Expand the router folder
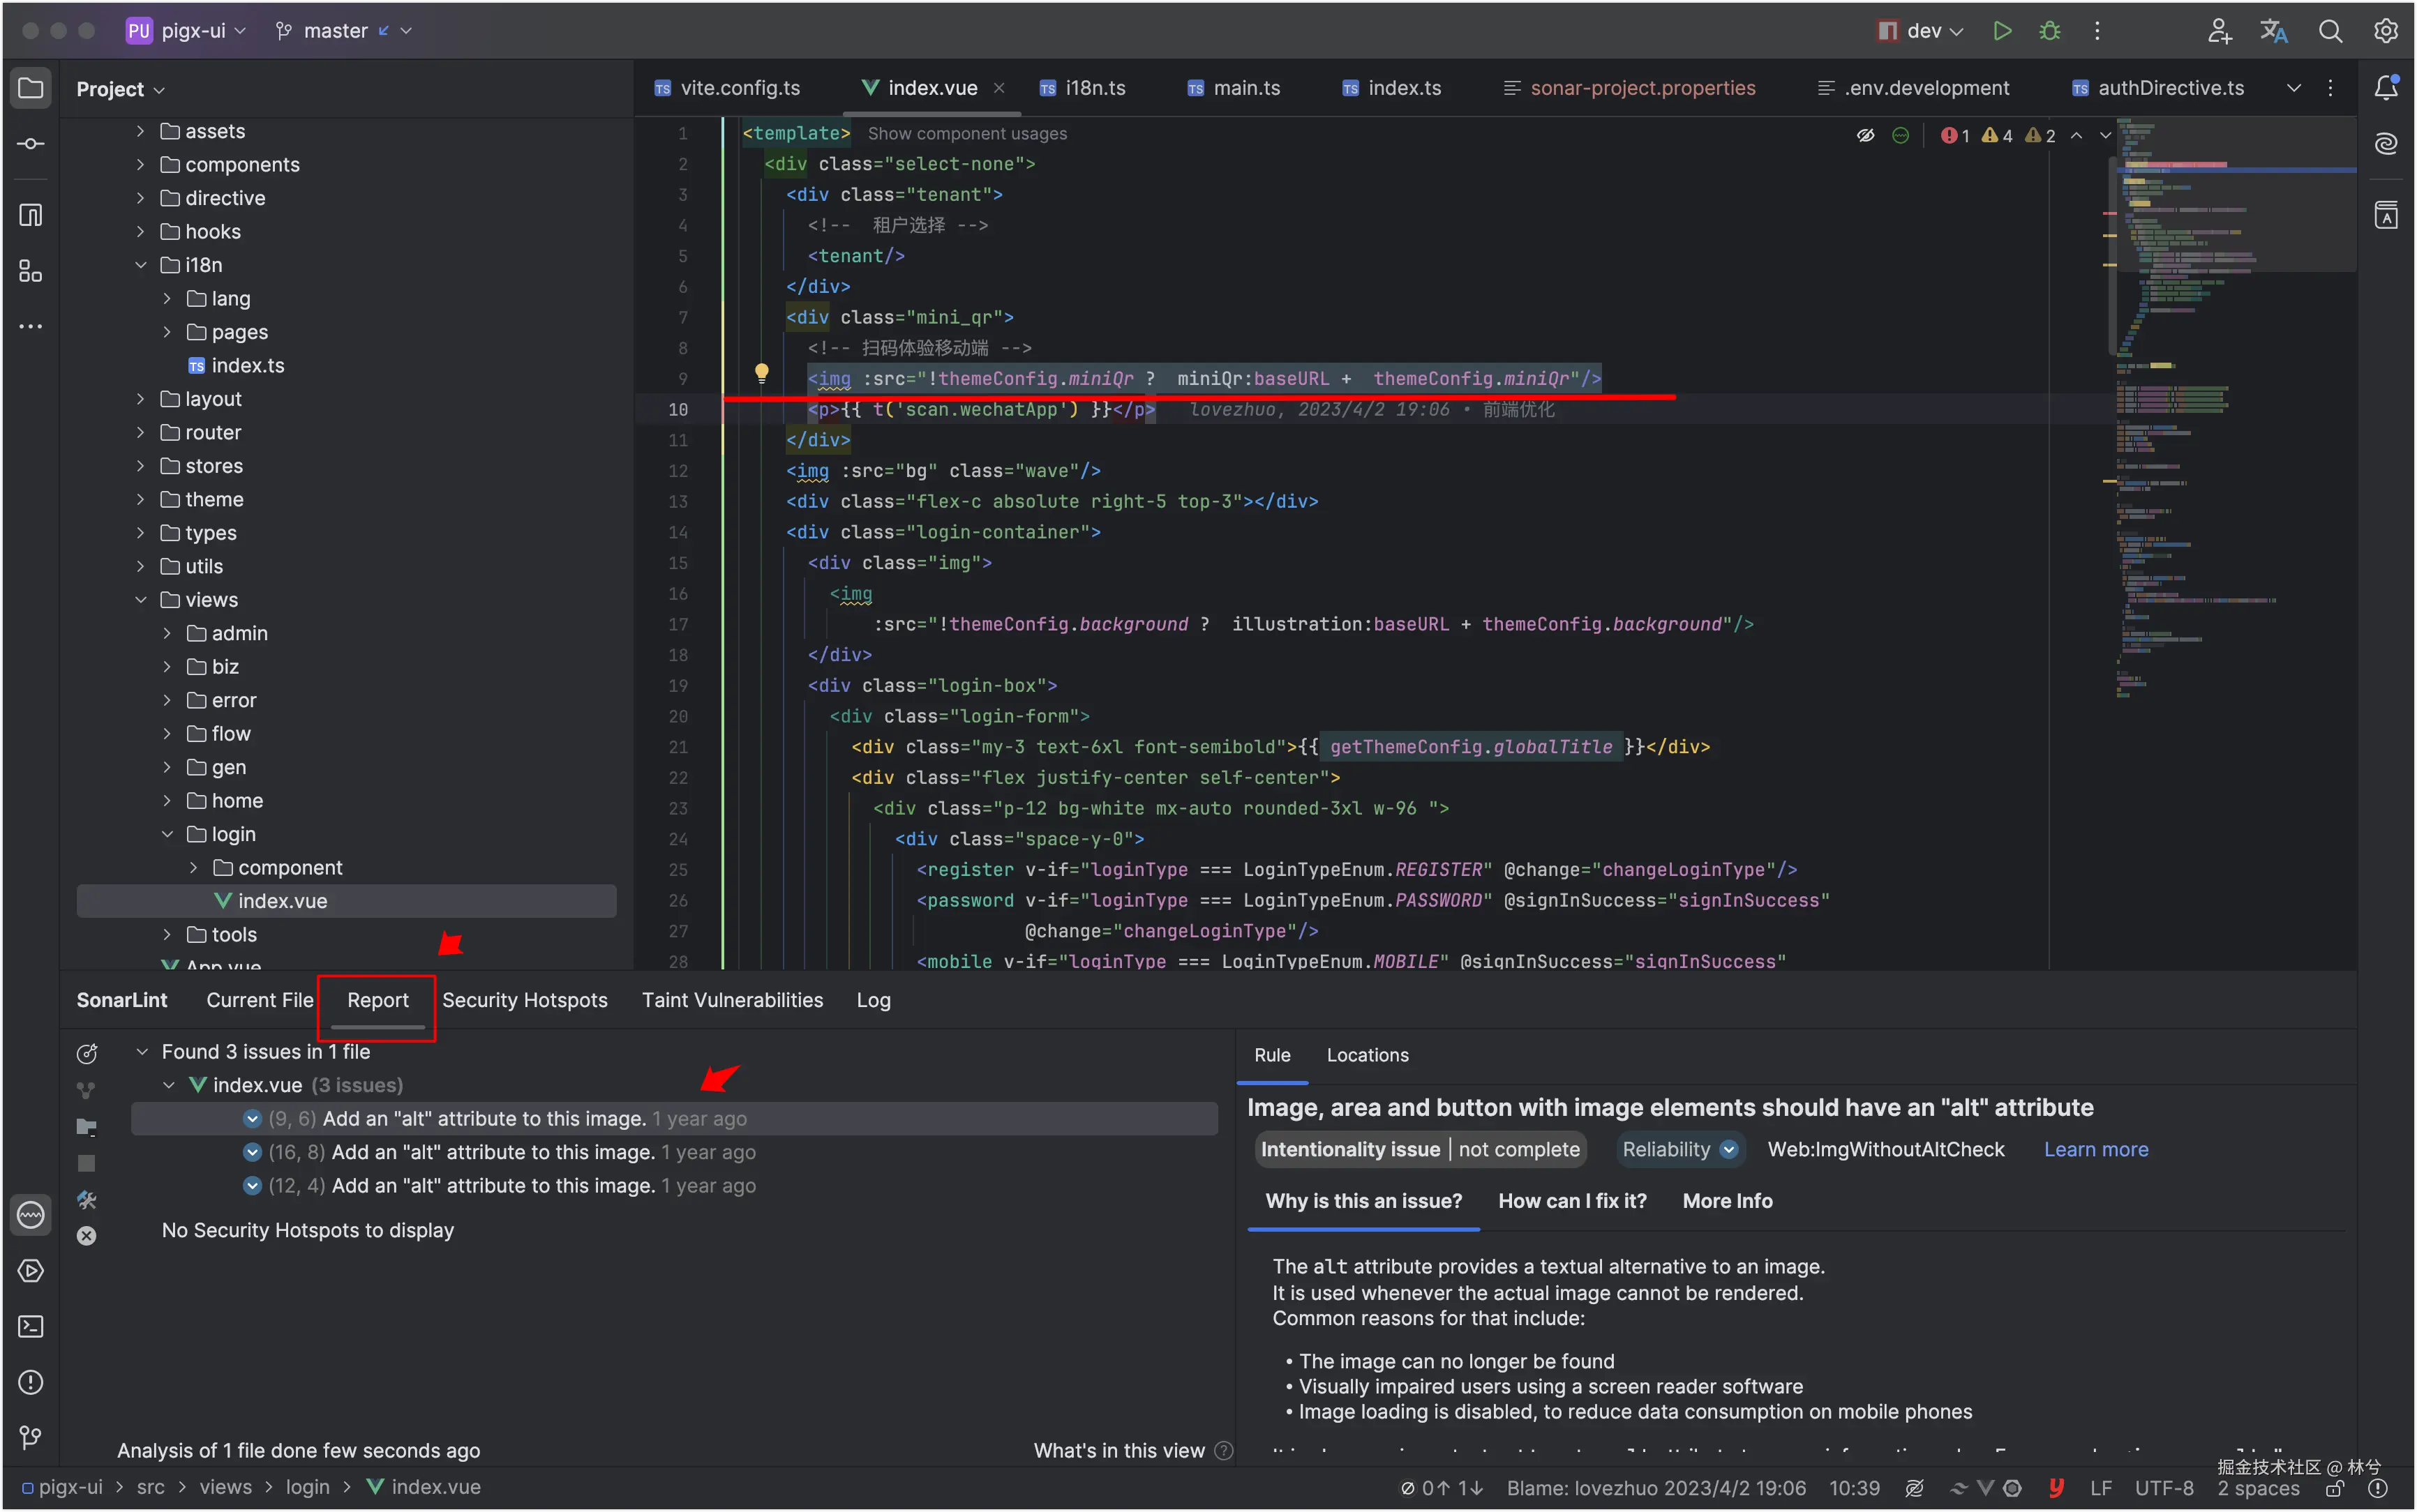Viewport: 2417px width, 1512px height. tap(141, 433)
